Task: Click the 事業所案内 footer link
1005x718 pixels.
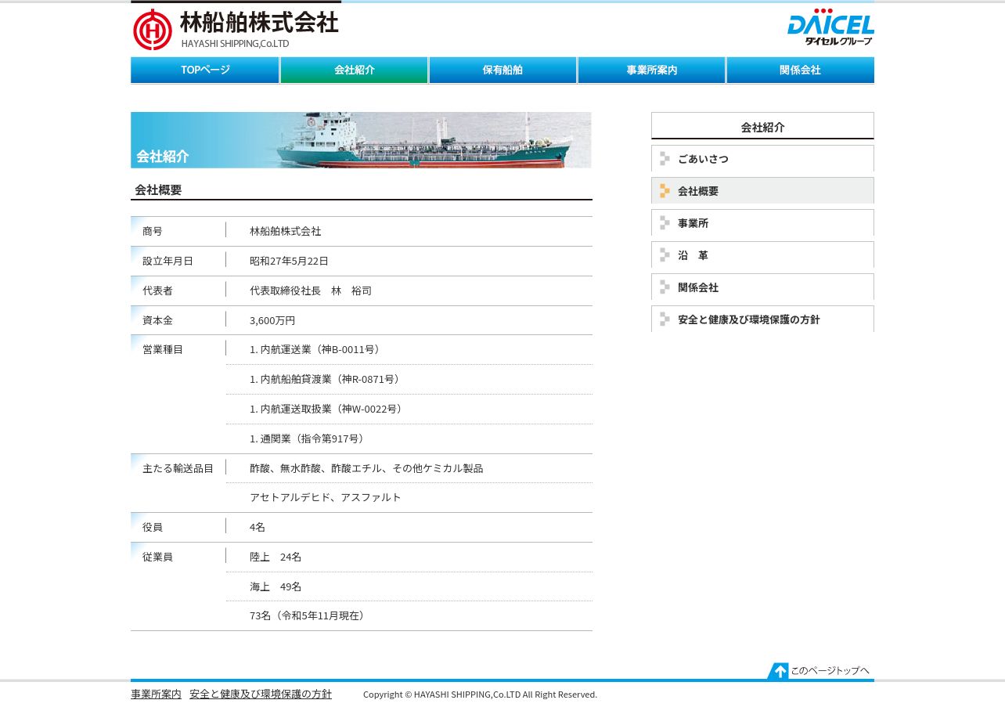Action: pyautogui.click(x=156, y=694)
